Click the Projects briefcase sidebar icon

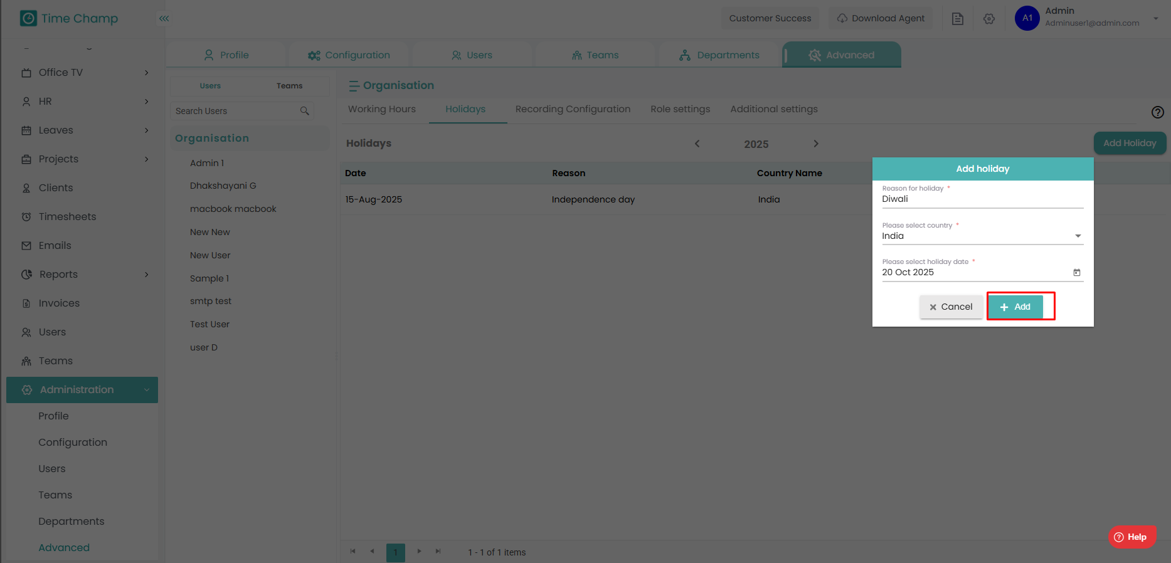(x=26, y=159)
